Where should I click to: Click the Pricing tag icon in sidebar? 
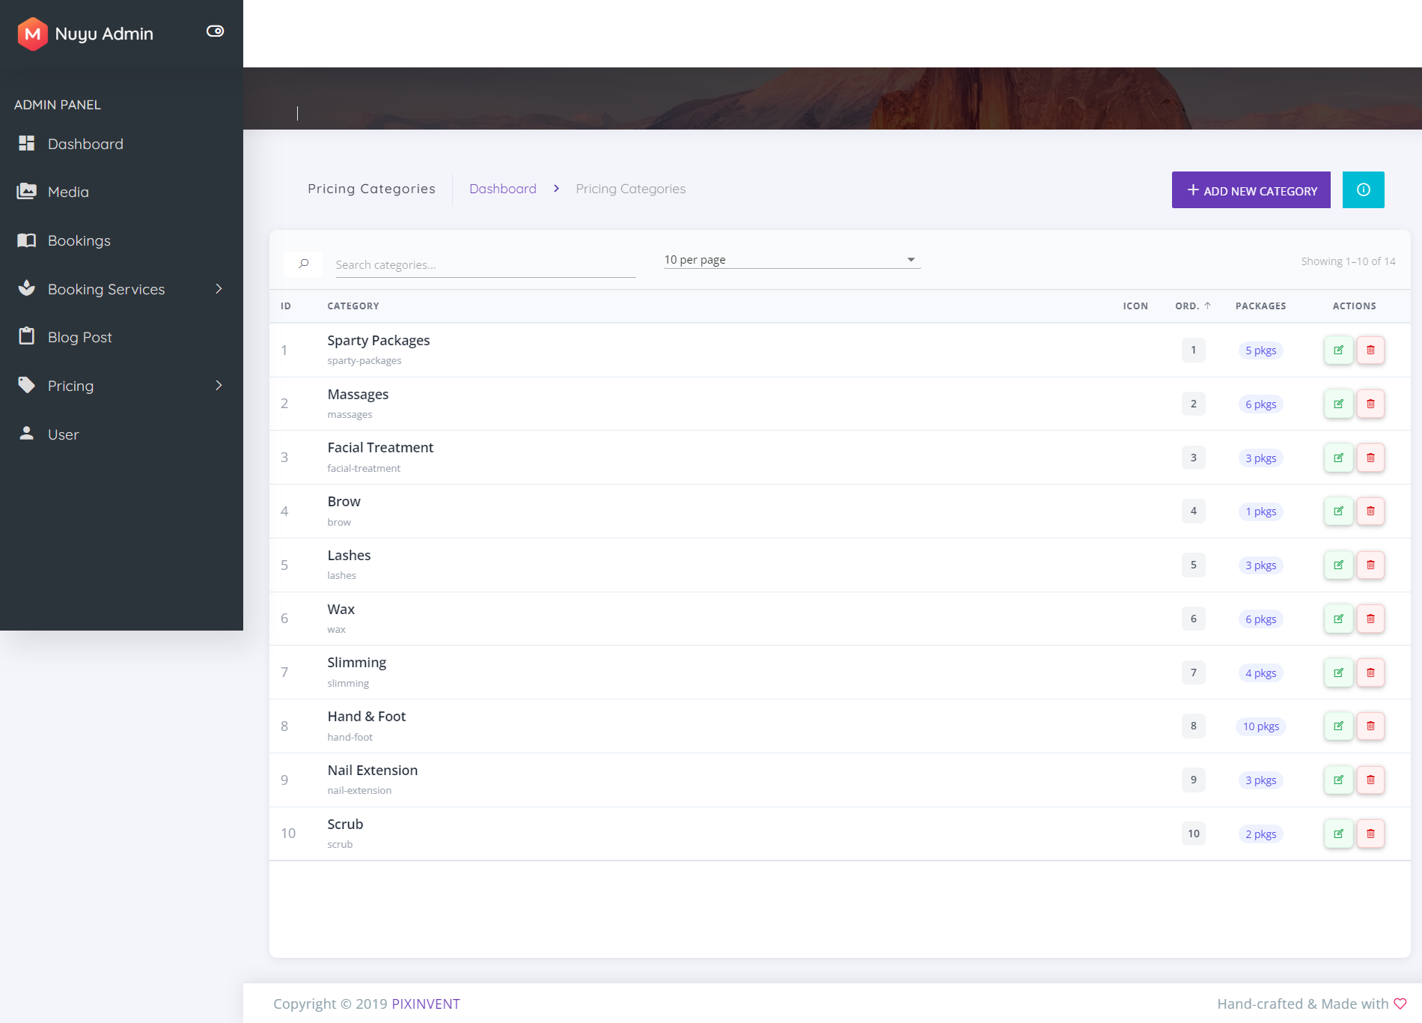(x=27, y=385)
